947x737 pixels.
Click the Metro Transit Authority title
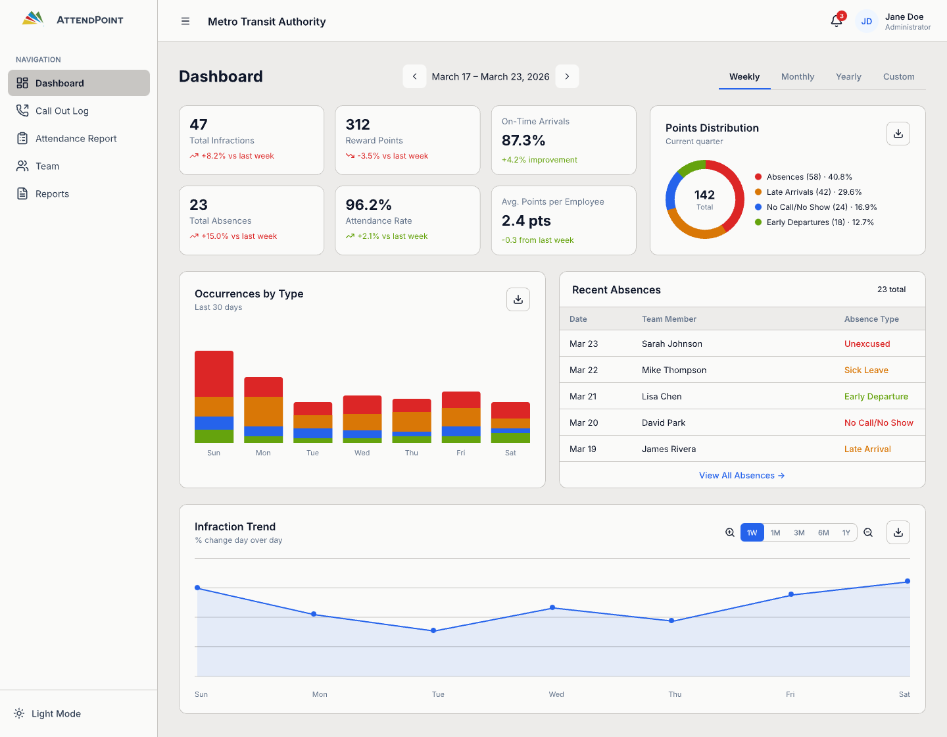266,21
